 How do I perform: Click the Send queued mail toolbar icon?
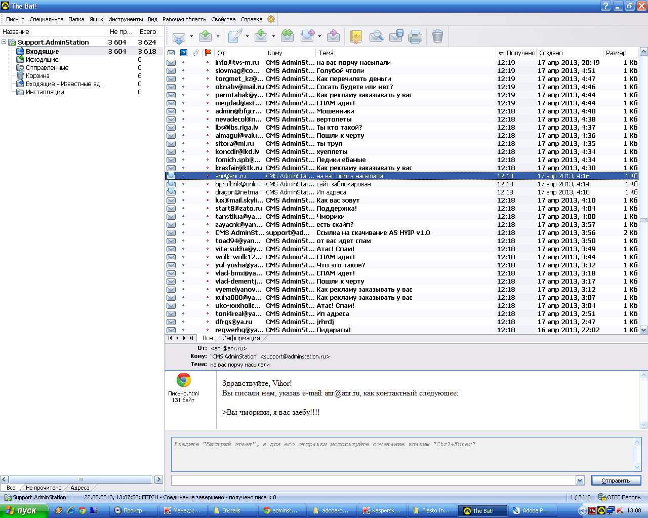coord(206,36)
